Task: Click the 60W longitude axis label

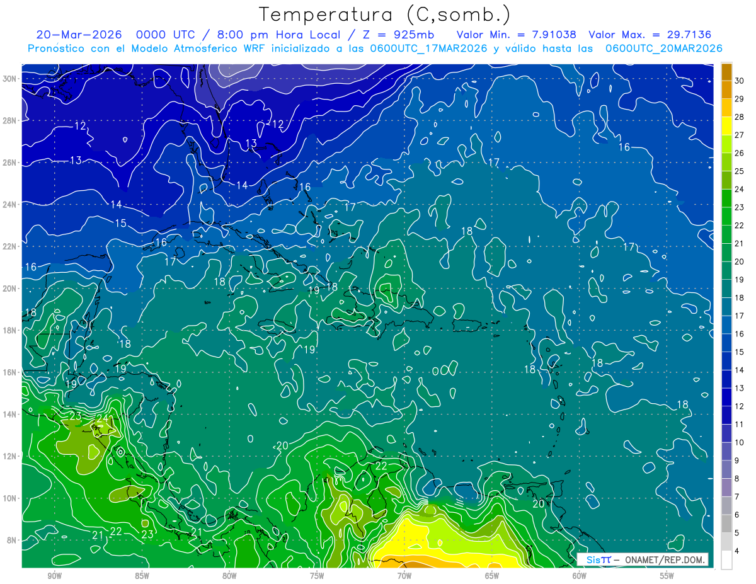Action: click(580, 576)
